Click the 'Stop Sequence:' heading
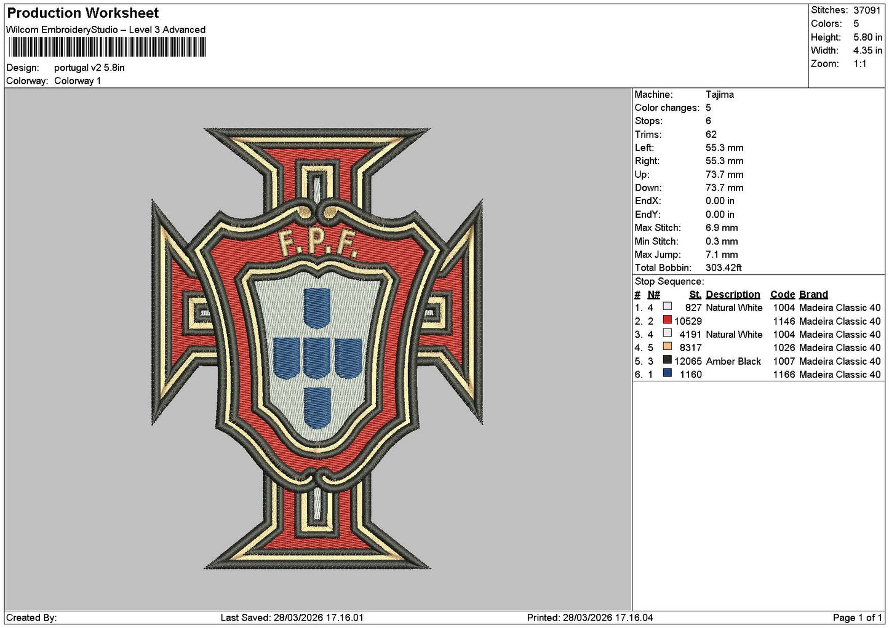This screenshot has height=628, width=889. point(669,282)
